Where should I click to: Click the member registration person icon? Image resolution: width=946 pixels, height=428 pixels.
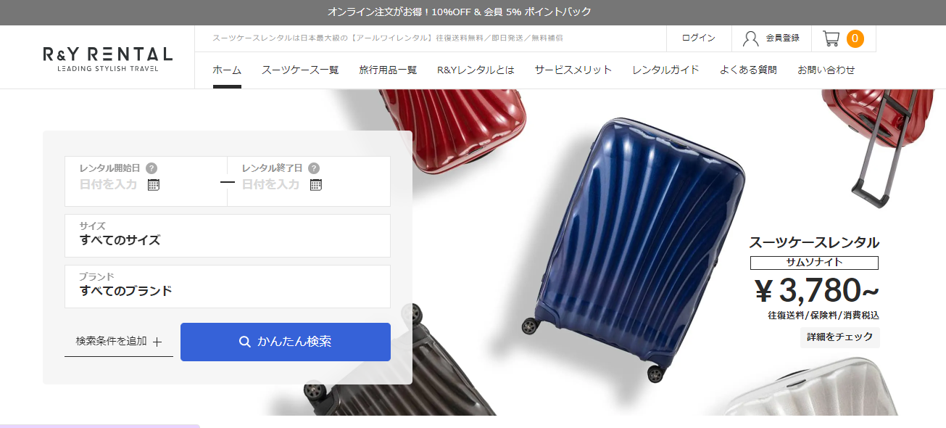(751, 38)
